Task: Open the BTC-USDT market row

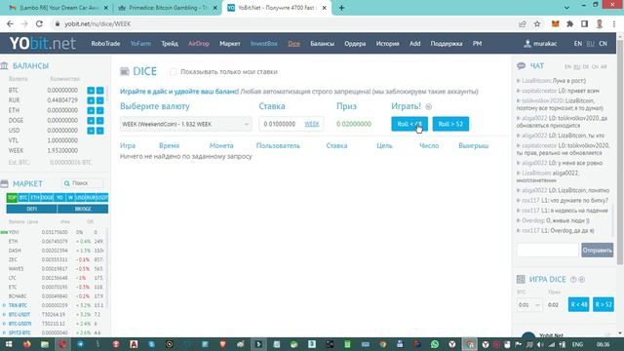Action: tap(56, 314)
